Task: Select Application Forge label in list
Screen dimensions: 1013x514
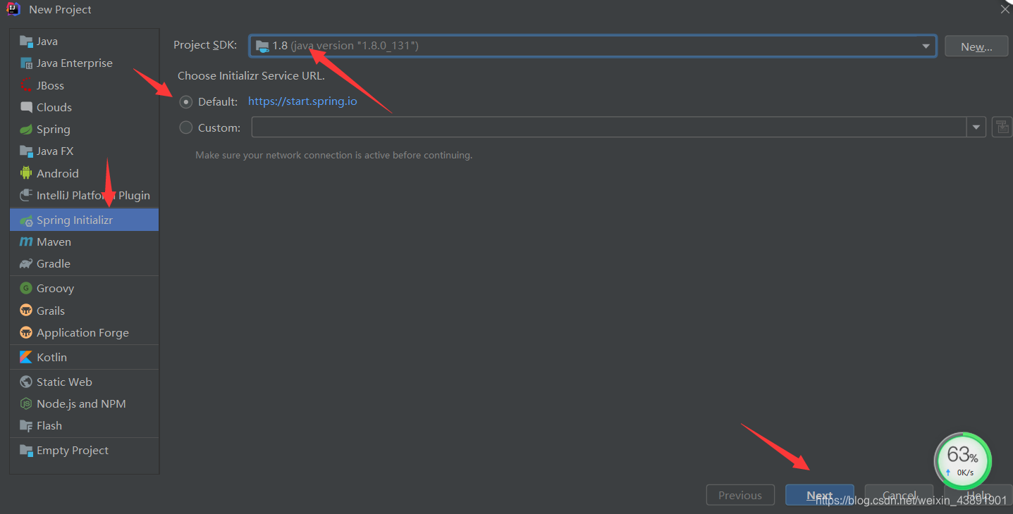Action: point(83,333)
